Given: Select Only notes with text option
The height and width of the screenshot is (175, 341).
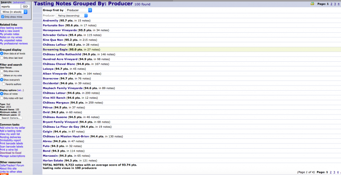Looking at the screenshot, I should pyautogui.click(x=2, y=98).
